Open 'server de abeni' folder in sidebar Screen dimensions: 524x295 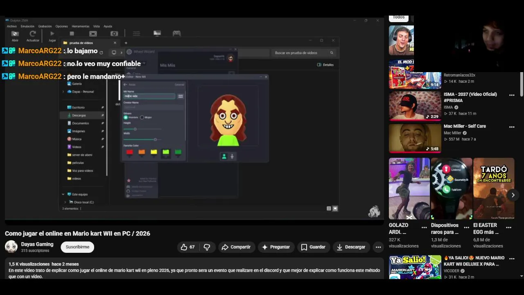(x=82, y=155)
